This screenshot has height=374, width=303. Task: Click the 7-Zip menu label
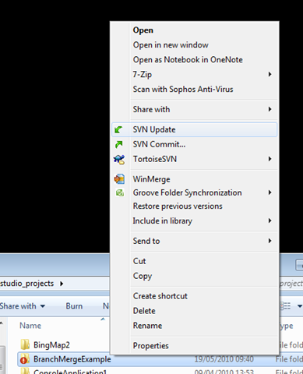point(143,75)
